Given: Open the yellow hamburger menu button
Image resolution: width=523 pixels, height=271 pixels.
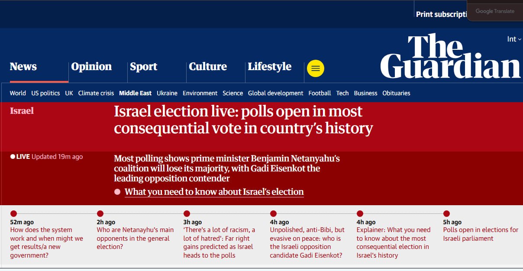Looking at the screenshot, I should point(316,68).
